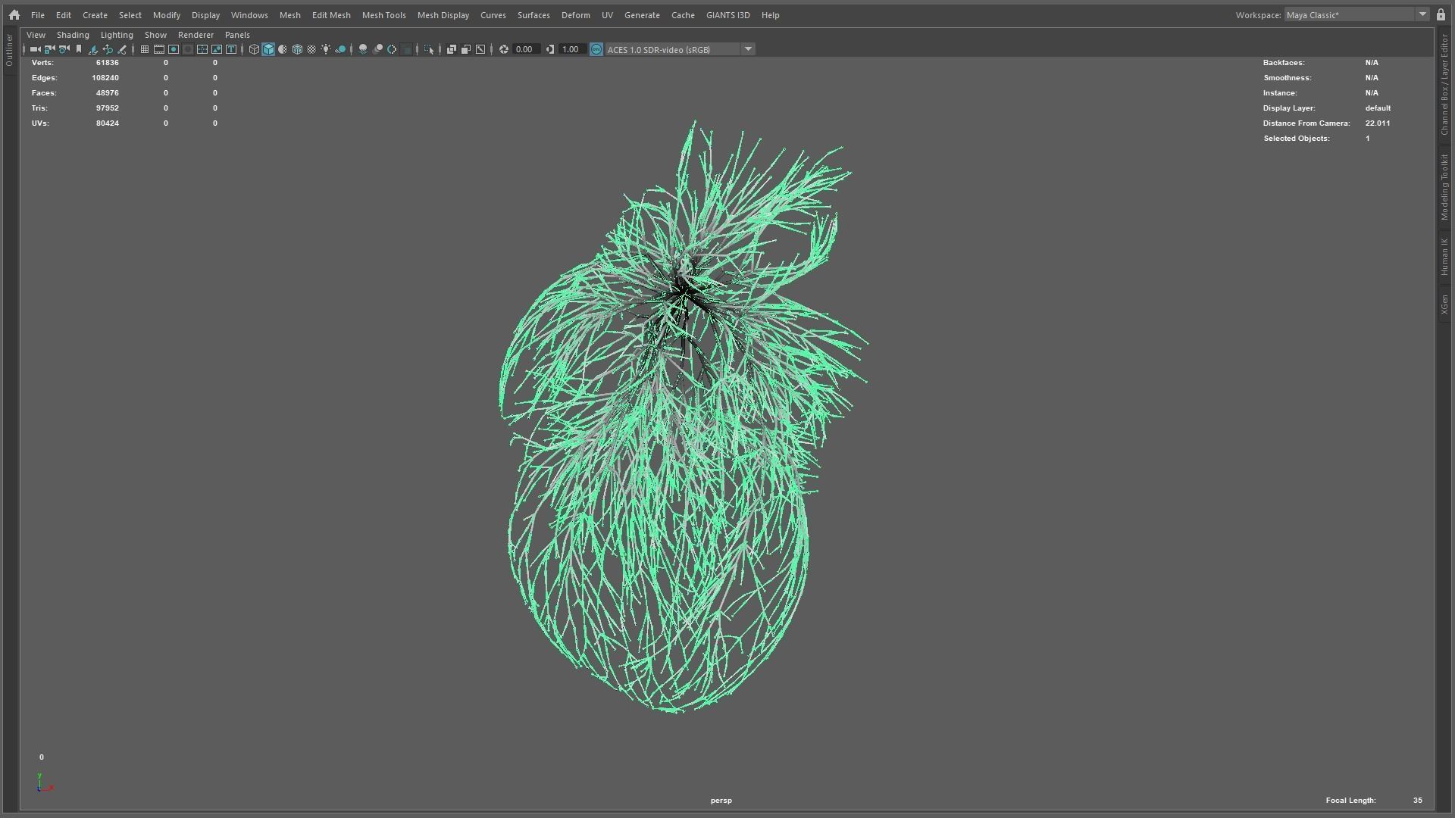Toggle the Safe Action icon
Screen dimensions: 1455x818
coord(217,49)
